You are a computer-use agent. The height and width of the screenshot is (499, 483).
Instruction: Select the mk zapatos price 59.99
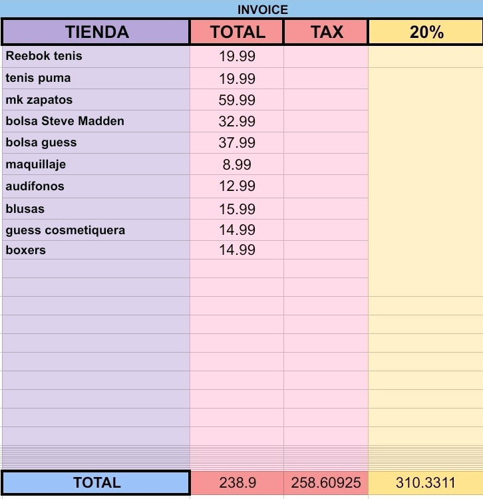237,100
